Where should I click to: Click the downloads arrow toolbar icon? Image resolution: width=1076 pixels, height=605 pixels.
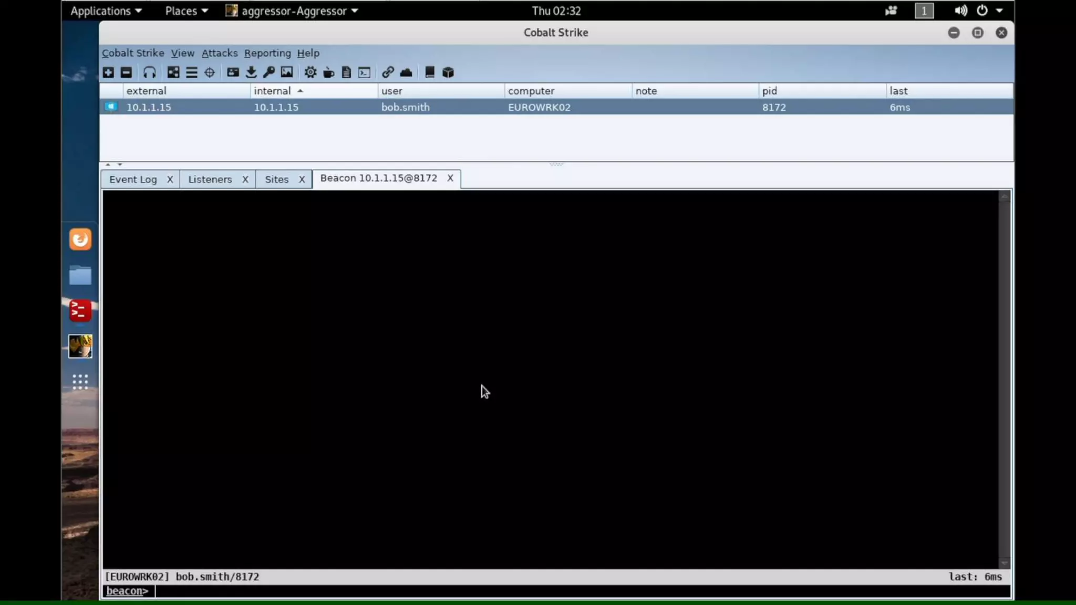[x=251, y=72]
